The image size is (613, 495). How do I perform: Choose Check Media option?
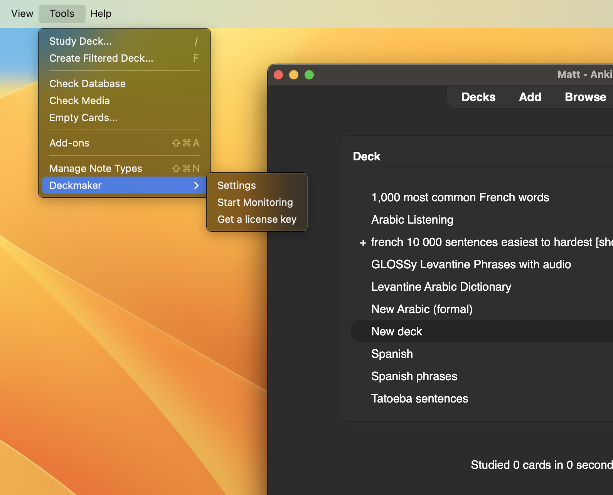tap(79, 101)
